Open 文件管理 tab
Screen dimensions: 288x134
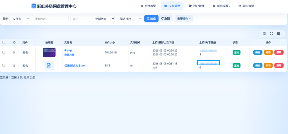click(x=172, y=6)
